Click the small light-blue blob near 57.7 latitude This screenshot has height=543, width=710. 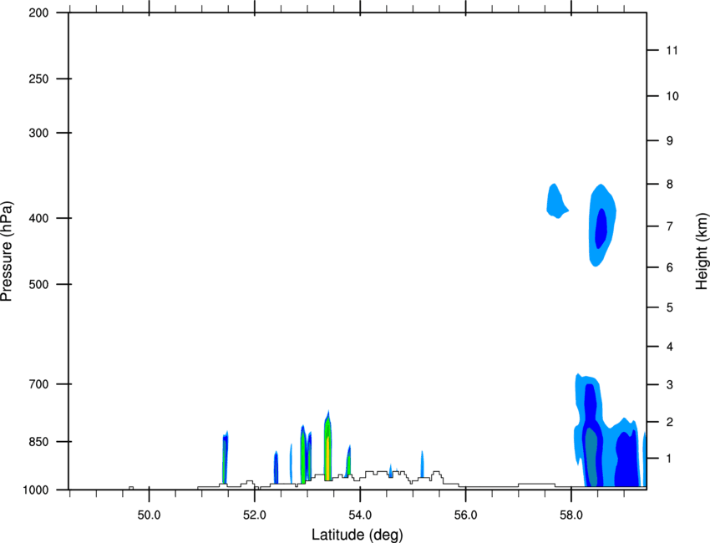556,201
